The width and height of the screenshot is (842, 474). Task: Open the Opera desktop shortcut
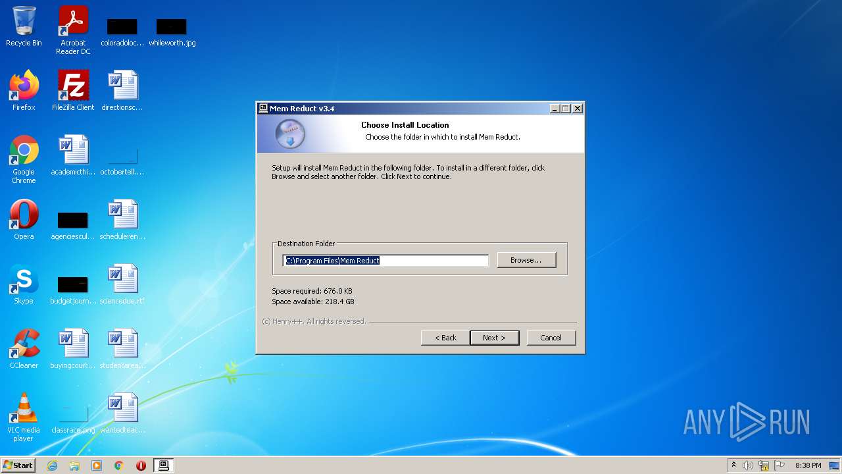click(24, 220)
